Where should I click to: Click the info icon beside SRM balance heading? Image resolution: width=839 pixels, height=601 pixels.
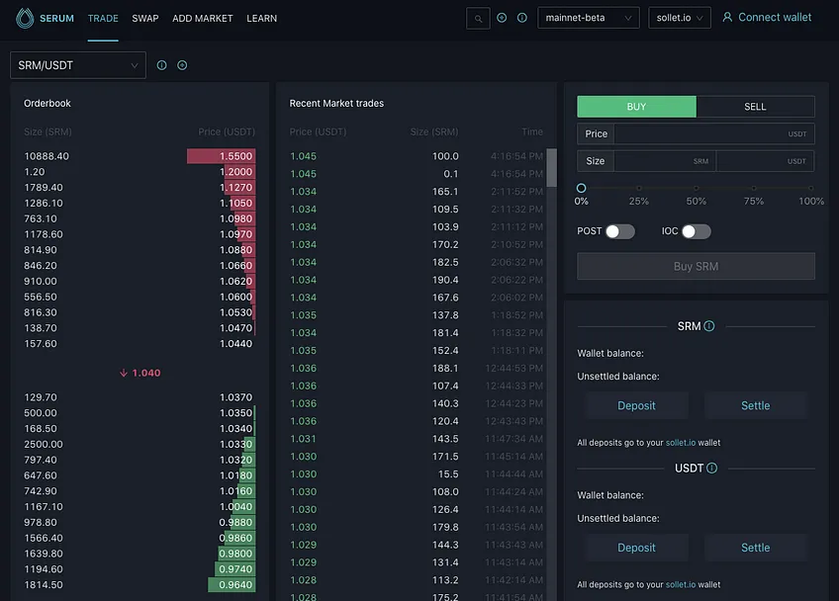click(709, 326)
